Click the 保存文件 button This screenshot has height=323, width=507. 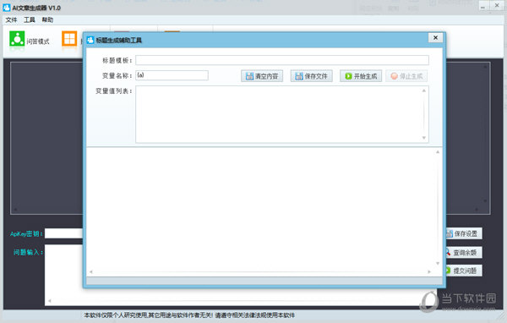coord(311,76)
